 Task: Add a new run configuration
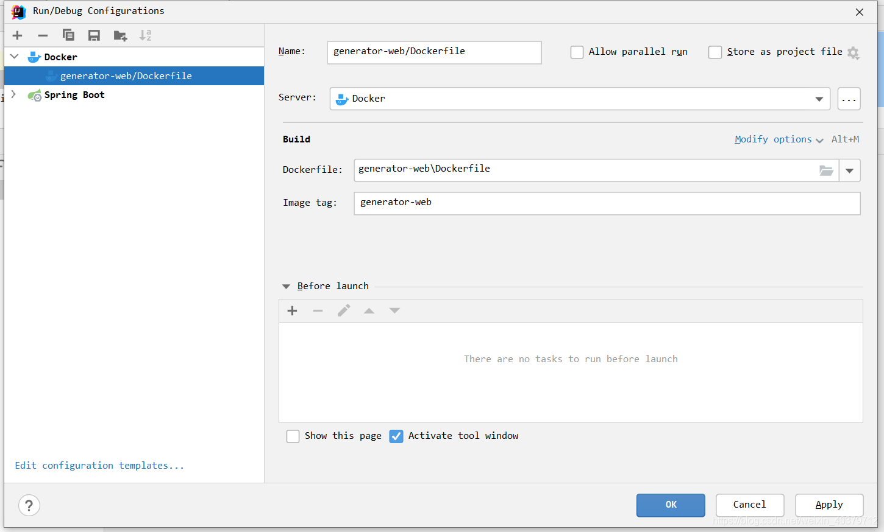pyautogui.click(x=17, y=35)
